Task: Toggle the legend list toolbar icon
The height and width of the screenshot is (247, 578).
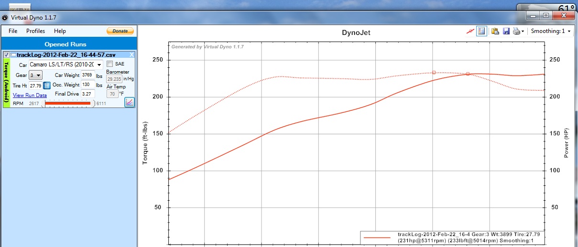Action: [x=481, y=31]
